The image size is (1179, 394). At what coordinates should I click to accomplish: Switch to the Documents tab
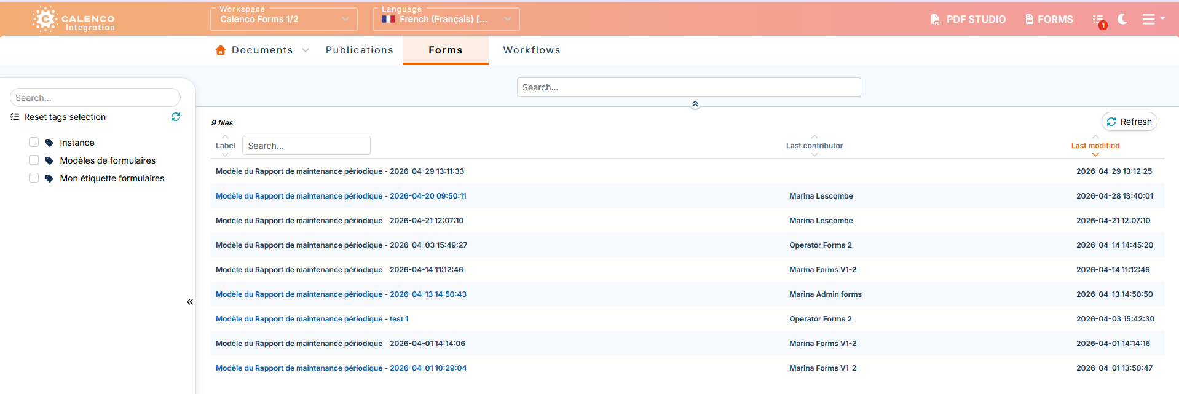click(x=262, y=50)
